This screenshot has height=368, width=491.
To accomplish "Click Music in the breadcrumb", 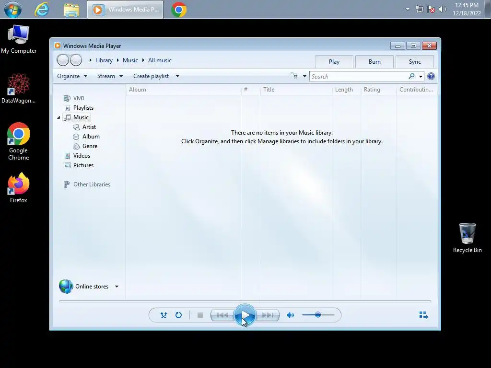I will [130, 60].
